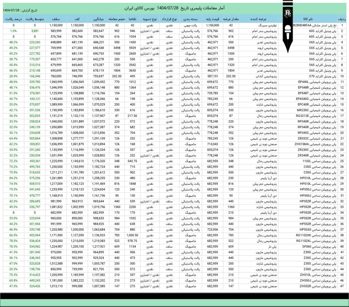Click demand value 217.50
349x307 pixels.
[x=133, y=116]
